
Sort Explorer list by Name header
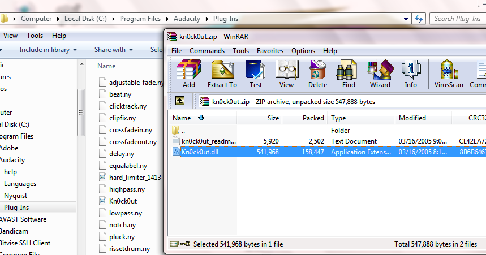[106, 66]
